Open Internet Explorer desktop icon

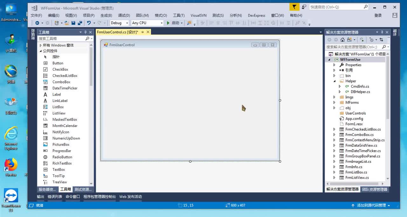tap(11, 138)
